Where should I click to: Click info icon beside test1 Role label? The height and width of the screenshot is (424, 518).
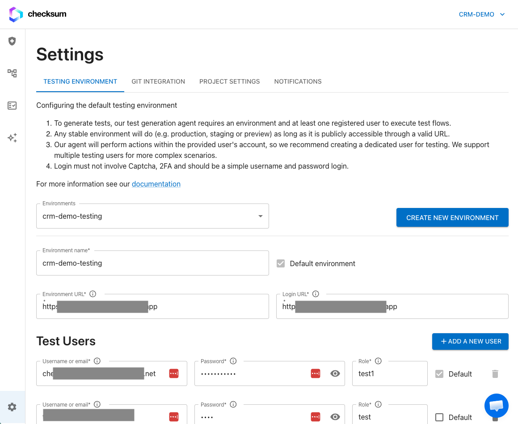coord(378,361)
